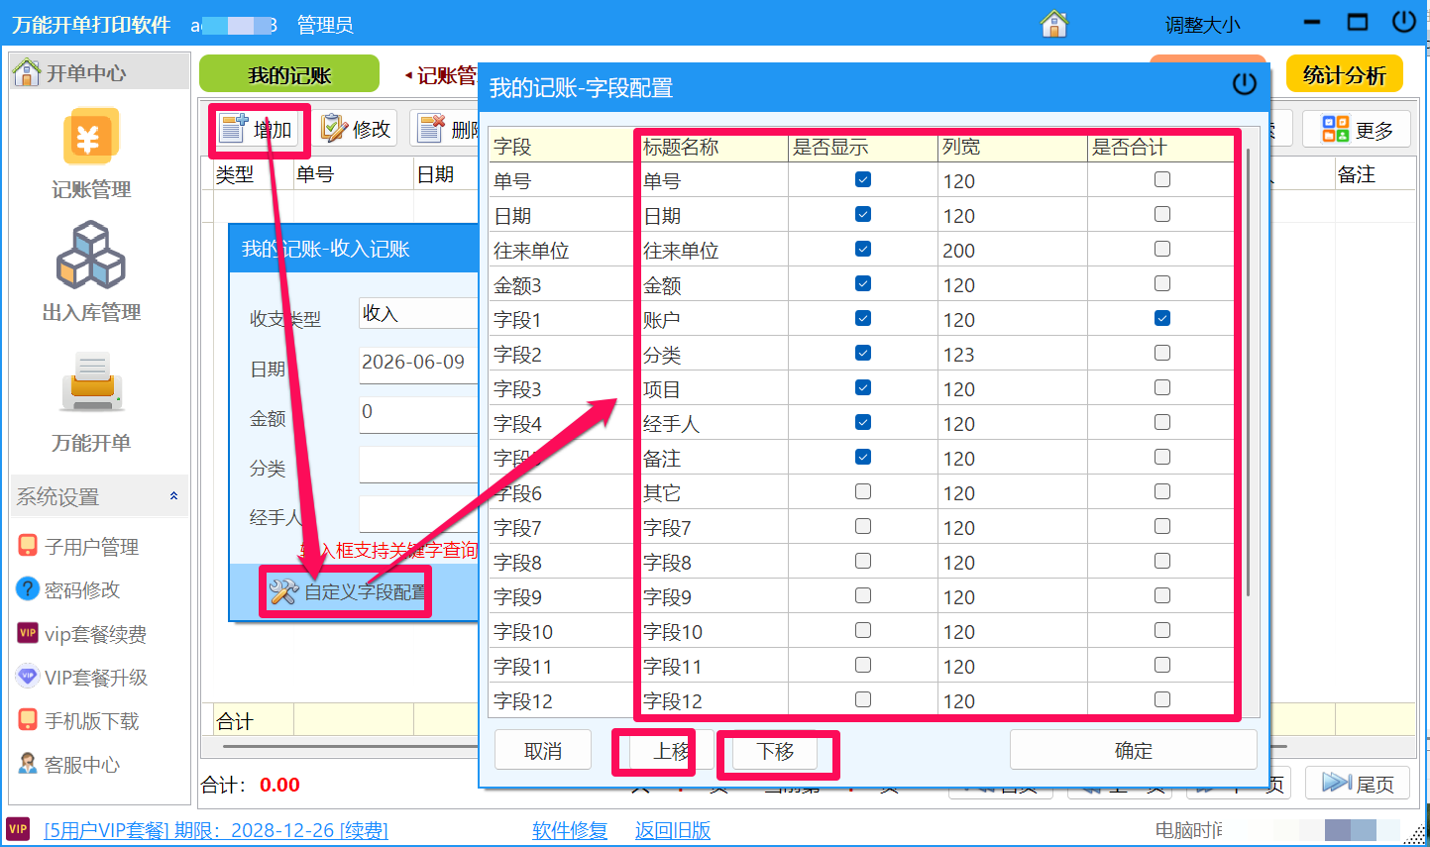Click the vip套餐续费 VIP icon
The height and width of the screenshot is (847, 1430).
28,633
